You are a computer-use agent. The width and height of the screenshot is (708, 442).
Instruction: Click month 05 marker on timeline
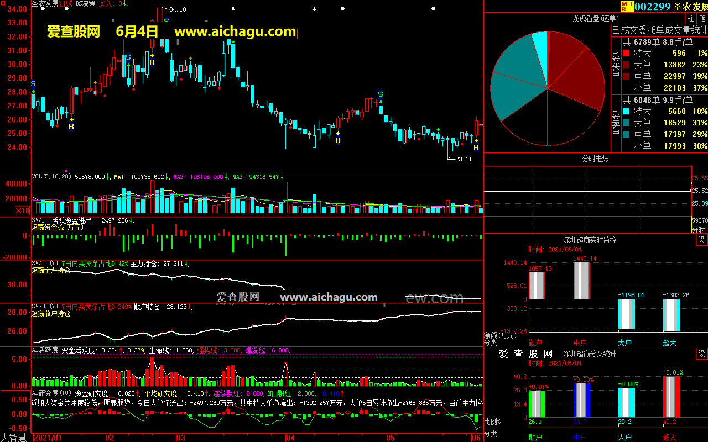point(391,438)
